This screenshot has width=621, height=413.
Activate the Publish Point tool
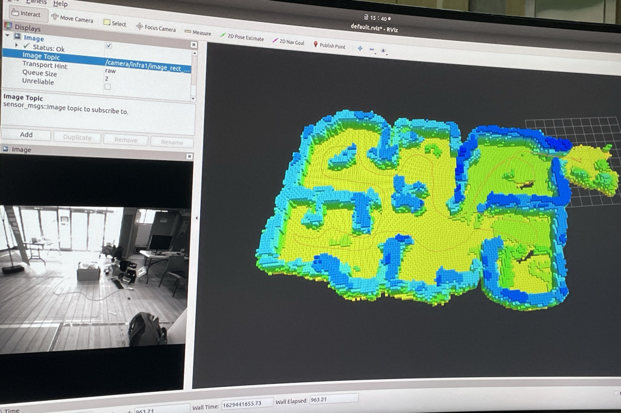pyautogui.click(x=329, y=45)
